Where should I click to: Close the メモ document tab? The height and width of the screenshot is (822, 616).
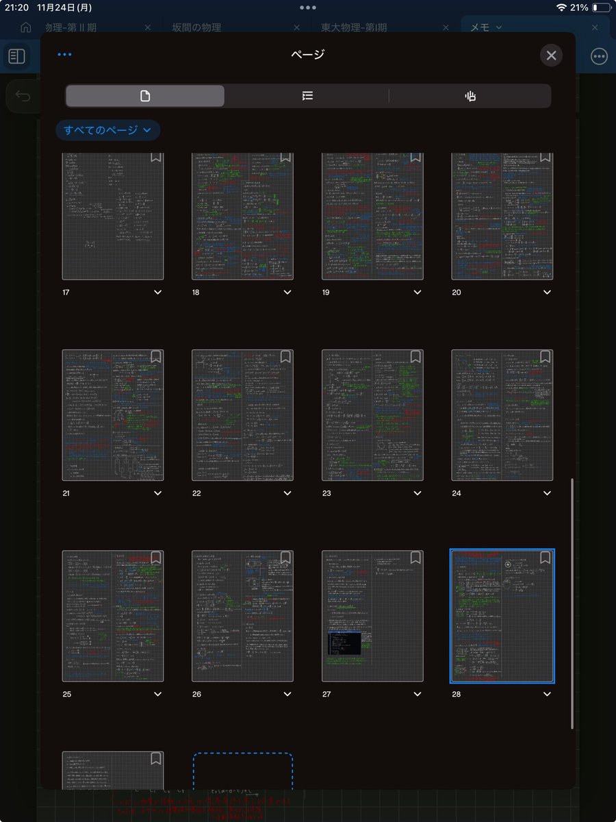[x=595, y=27]
